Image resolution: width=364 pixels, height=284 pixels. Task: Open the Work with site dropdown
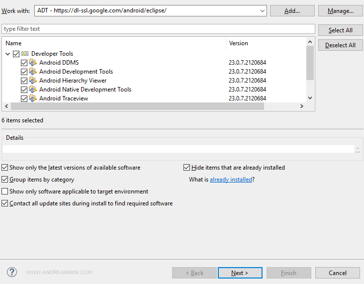[263, 11]
